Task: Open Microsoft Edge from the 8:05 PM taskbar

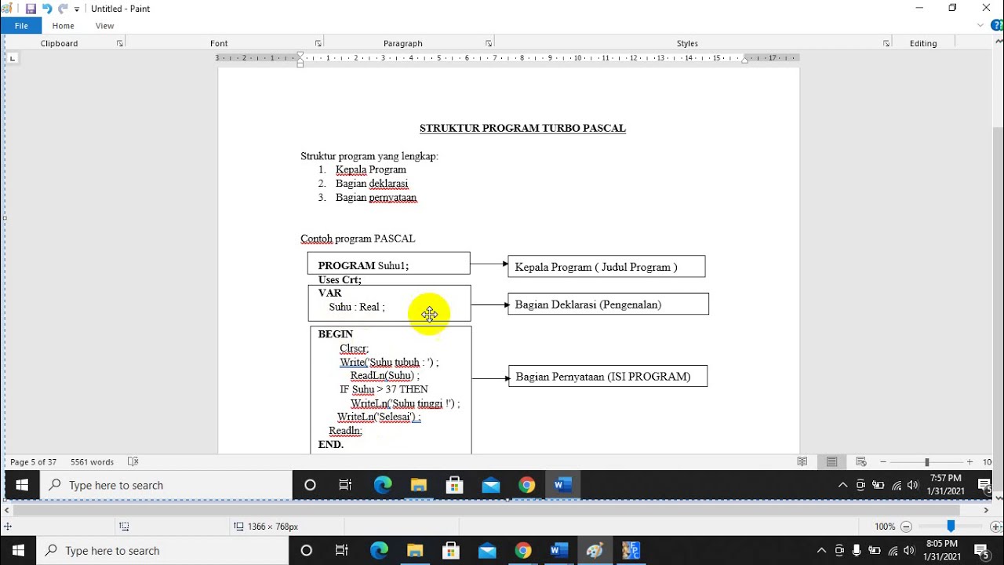Action: tap(379, 550)
